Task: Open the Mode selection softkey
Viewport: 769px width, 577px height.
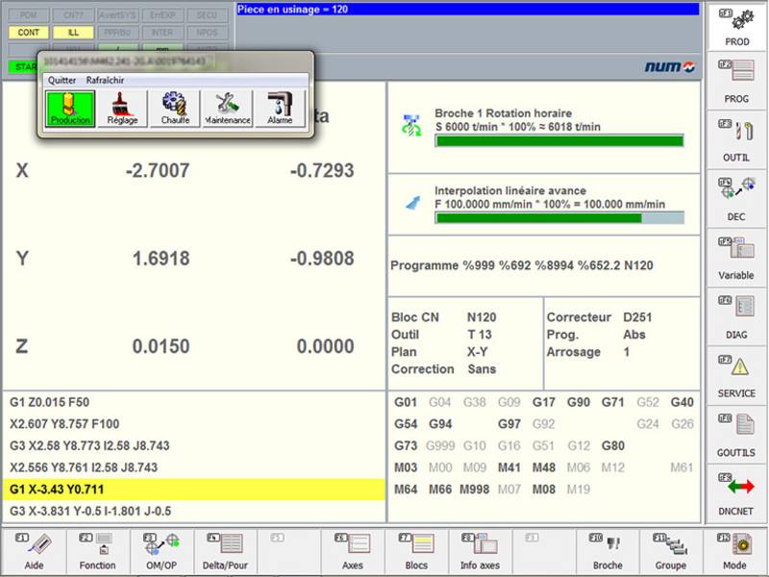Action: click(733, 550)
